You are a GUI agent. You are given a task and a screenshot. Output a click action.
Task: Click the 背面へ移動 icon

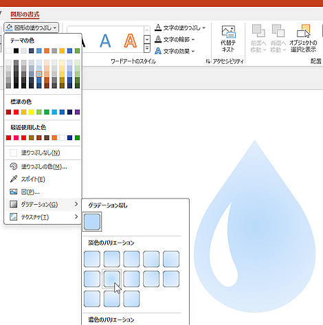[278, 31]
